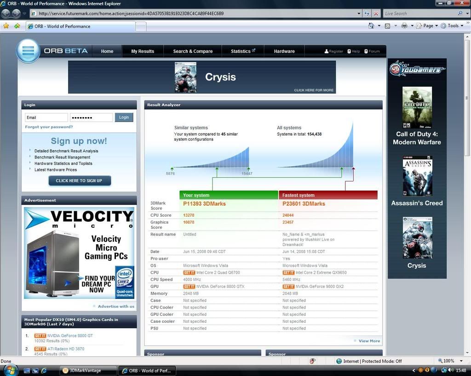Open Search & Compare nav tab

193,51
